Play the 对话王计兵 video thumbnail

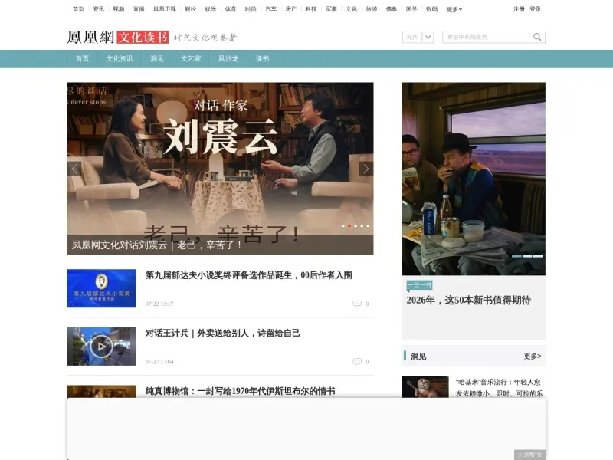[x=101, y=347]
